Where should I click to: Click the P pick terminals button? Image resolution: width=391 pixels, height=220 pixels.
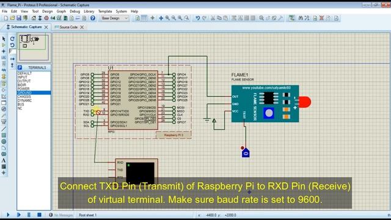[20, 68]
